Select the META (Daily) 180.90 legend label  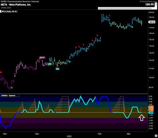coord(9,11)
